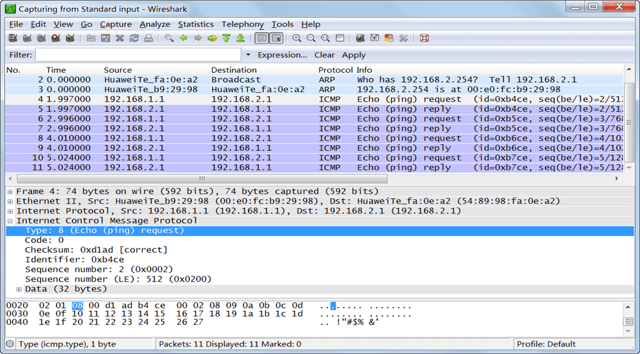
Task: Collapse the Internet Control Message Protocol node
Action: pyautogui.click(x=10, y=221)
